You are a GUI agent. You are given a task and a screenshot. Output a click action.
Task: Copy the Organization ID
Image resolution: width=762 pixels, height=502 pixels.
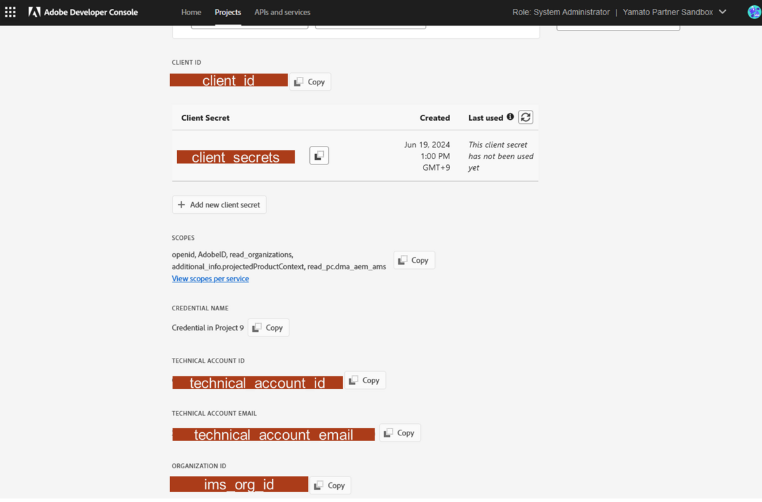pyautogui.click(x=330, y=484)
